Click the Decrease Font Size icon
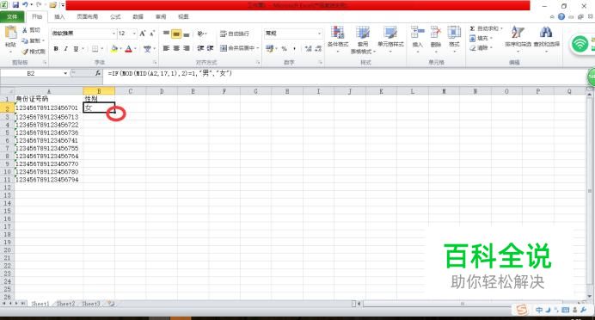The width and height of the screenshot is (595, 320). point(152,34)
